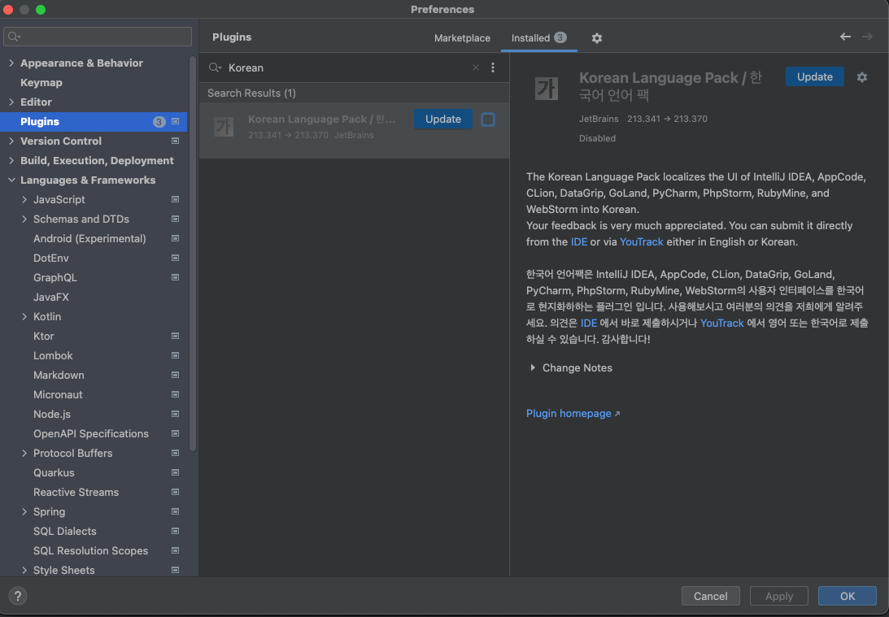Click project-level icon beside Quarkus

(x=175, y=472)
